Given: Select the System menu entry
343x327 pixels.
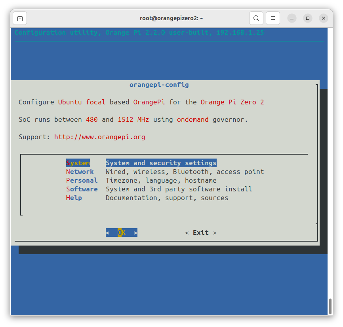Looking at the screenshot, I should click(x=78, y=163).
